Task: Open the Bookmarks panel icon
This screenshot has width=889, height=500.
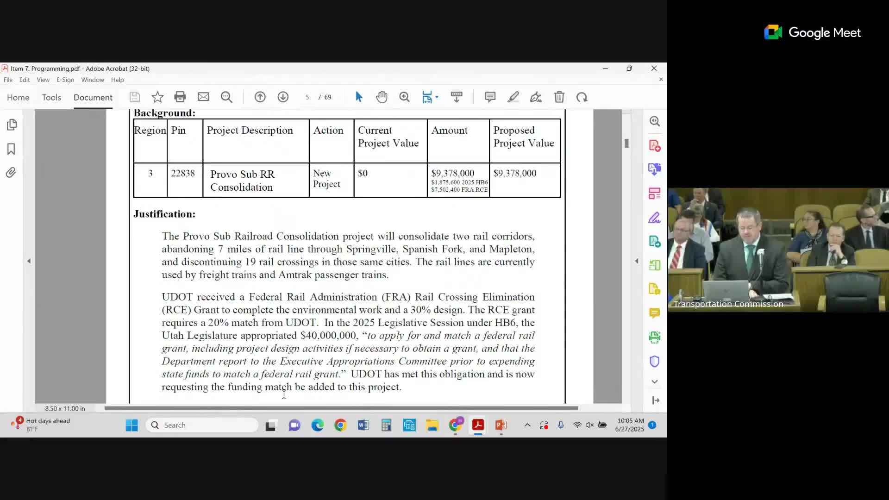Action: [x=11, y=149]
